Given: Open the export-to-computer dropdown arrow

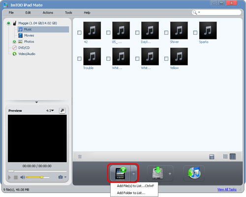Looking at the screenshot, I should point(170,173).
